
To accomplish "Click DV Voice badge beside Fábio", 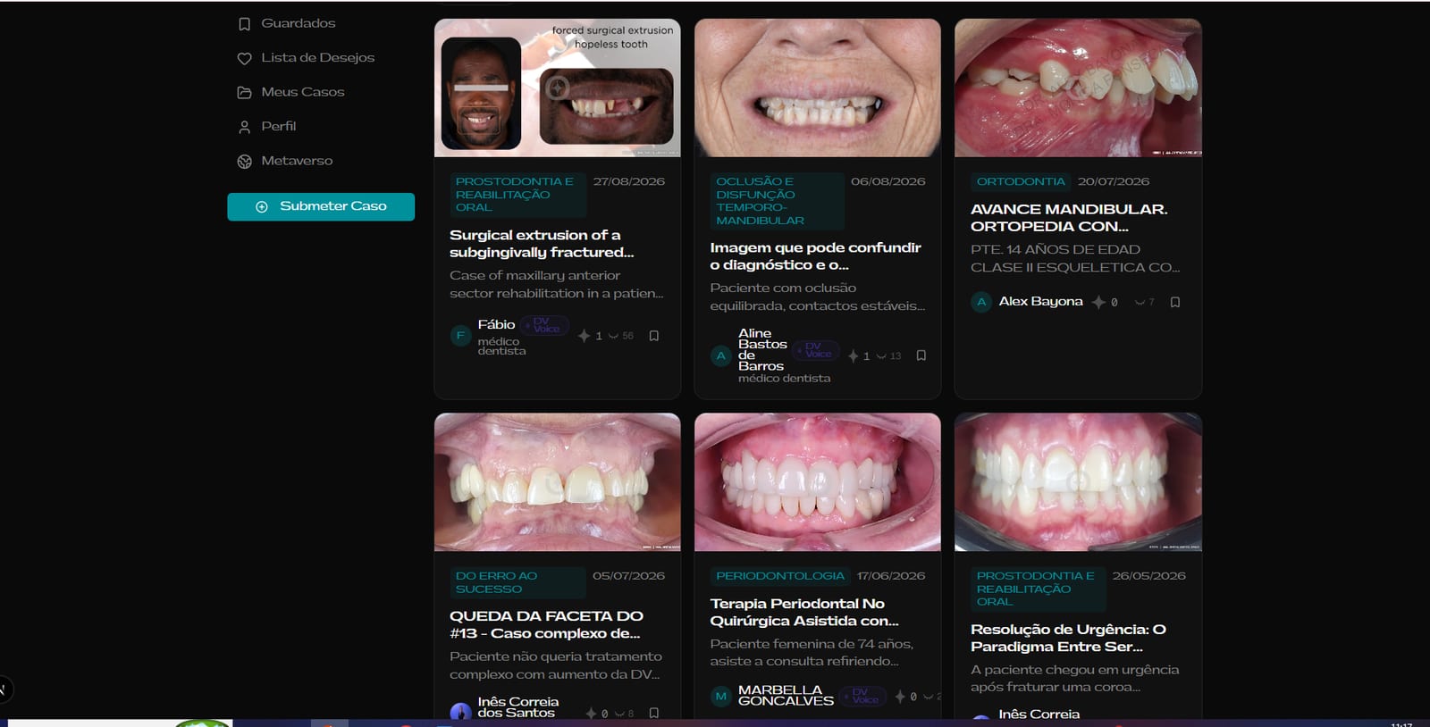I will tap(545, 325).
